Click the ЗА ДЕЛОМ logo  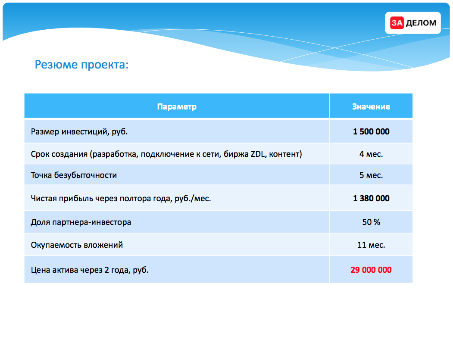tap(413, 23)
